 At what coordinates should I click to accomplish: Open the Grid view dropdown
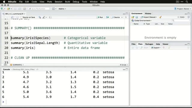tap(181, 17)
